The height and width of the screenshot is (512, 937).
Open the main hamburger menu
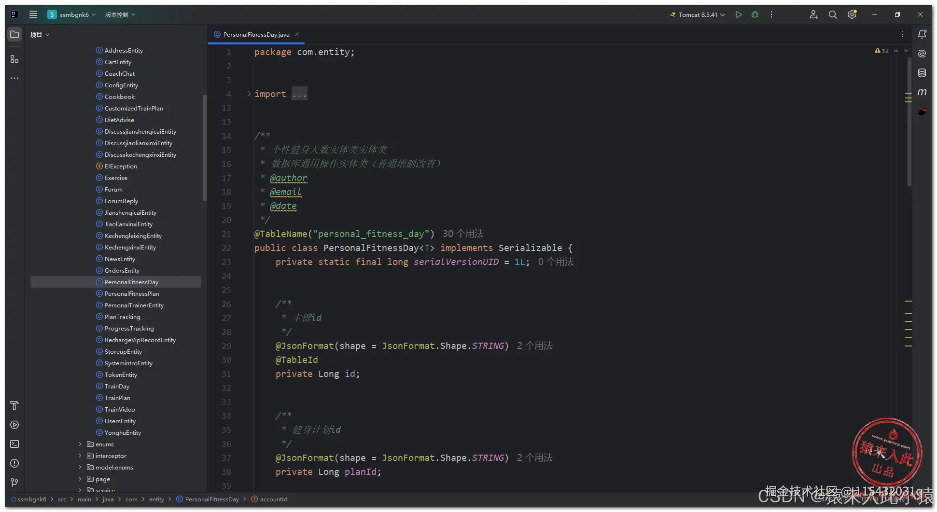[x=33, y=14]
